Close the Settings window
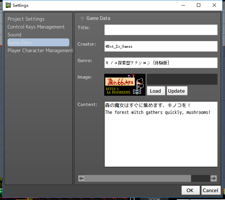Image resolution: width=225 pixels, height=200 pixels. [214, 5]
